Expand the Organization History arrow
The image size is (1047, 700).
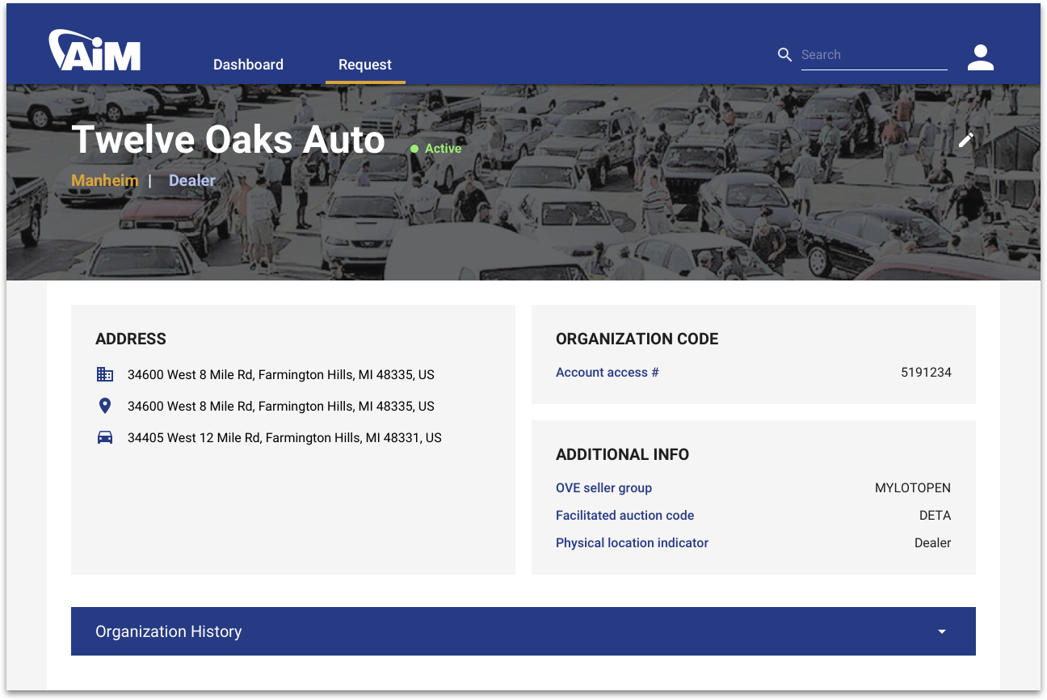pyautogui.click(x=941, y=631)
